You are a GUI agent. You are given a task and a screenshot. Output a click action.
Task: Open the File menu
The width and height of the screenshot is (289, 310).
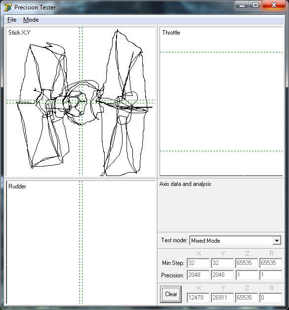click(x=12, y=20)
